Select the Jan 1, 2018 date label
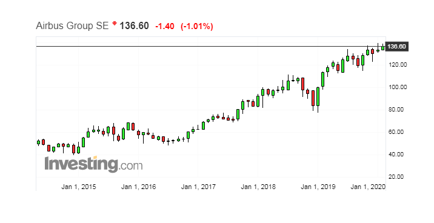 [x=258, y=187]
